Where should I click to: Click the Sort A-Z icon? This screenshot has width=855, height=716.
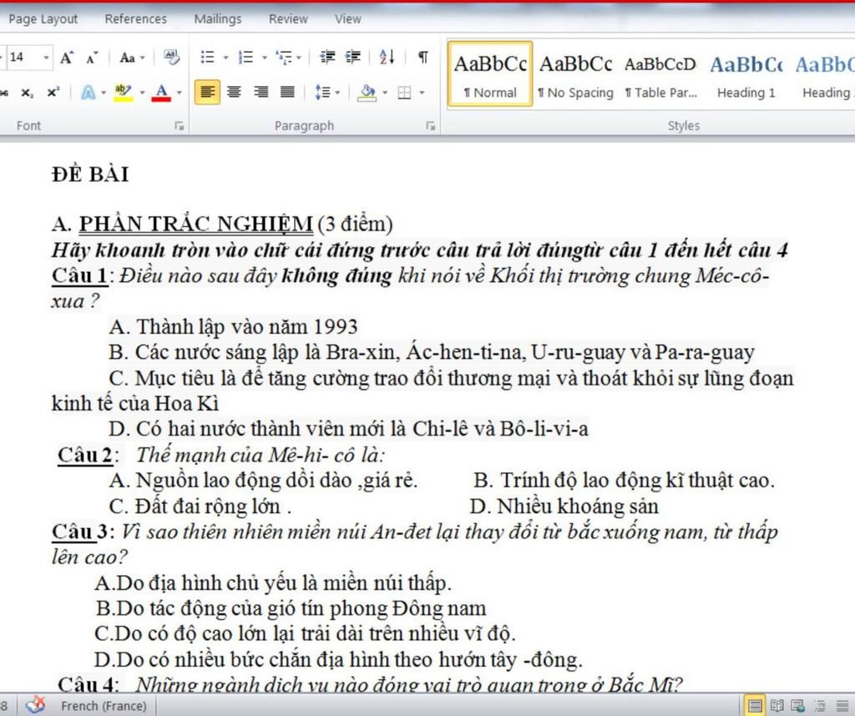point(387,58)
